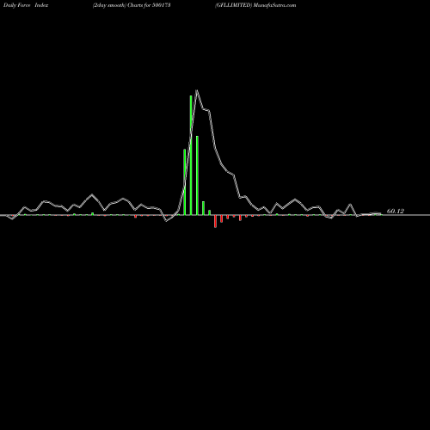Click the peak of the smoothed line

click(x=197, y=90)
